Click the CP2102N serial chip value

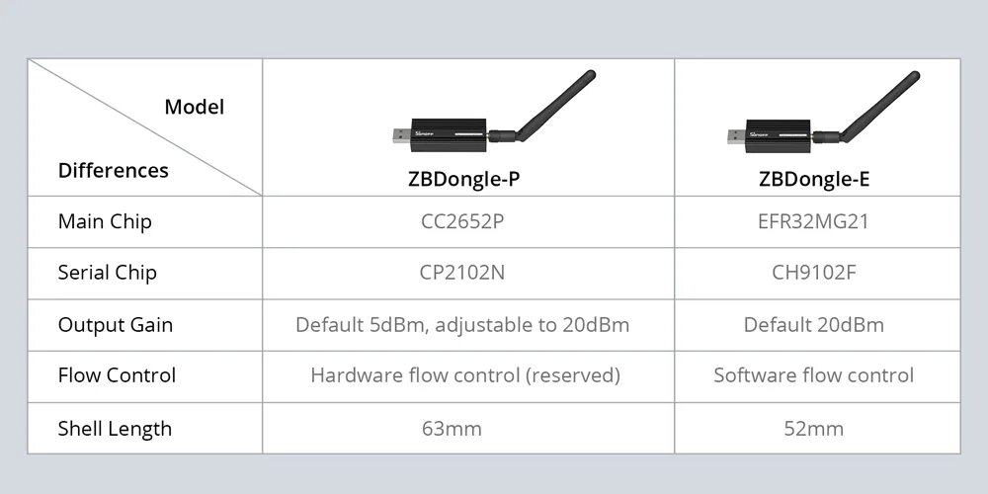pos(461,273)
